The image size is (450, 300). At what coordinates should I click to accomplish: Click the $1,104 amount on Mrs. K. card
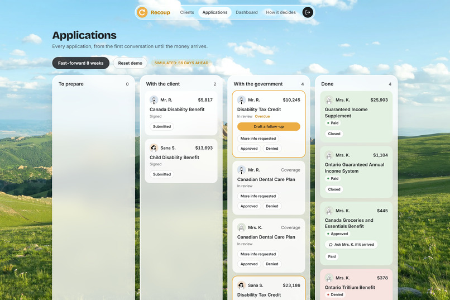click(380, 155)
